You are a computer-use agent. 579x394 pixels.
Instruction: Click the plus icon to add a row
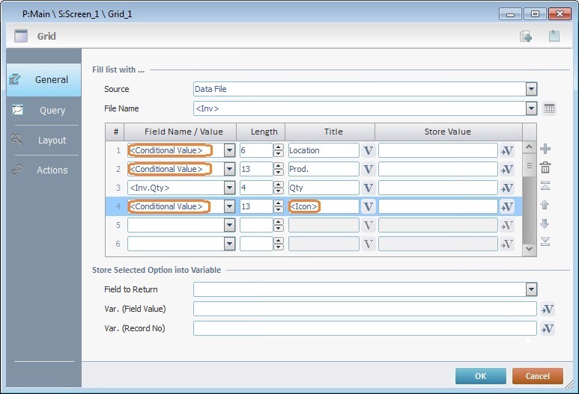tap(545, 150)
